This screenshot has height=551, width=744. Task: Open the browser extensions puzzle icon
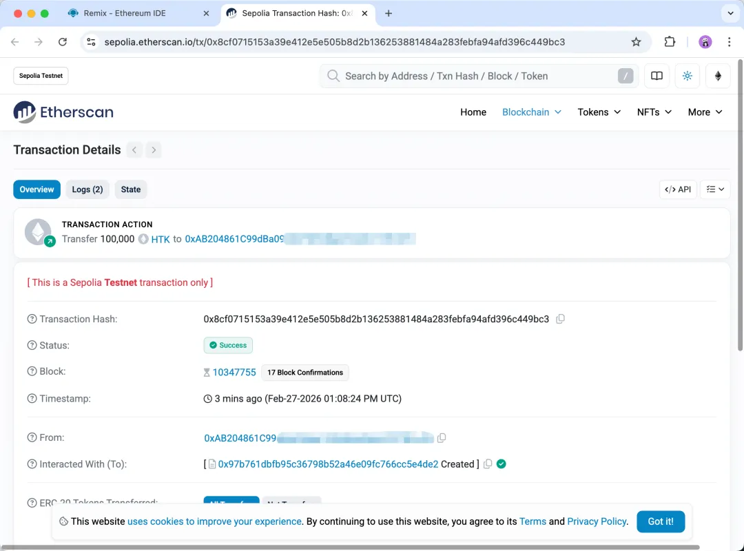click(x=670, y=42)
